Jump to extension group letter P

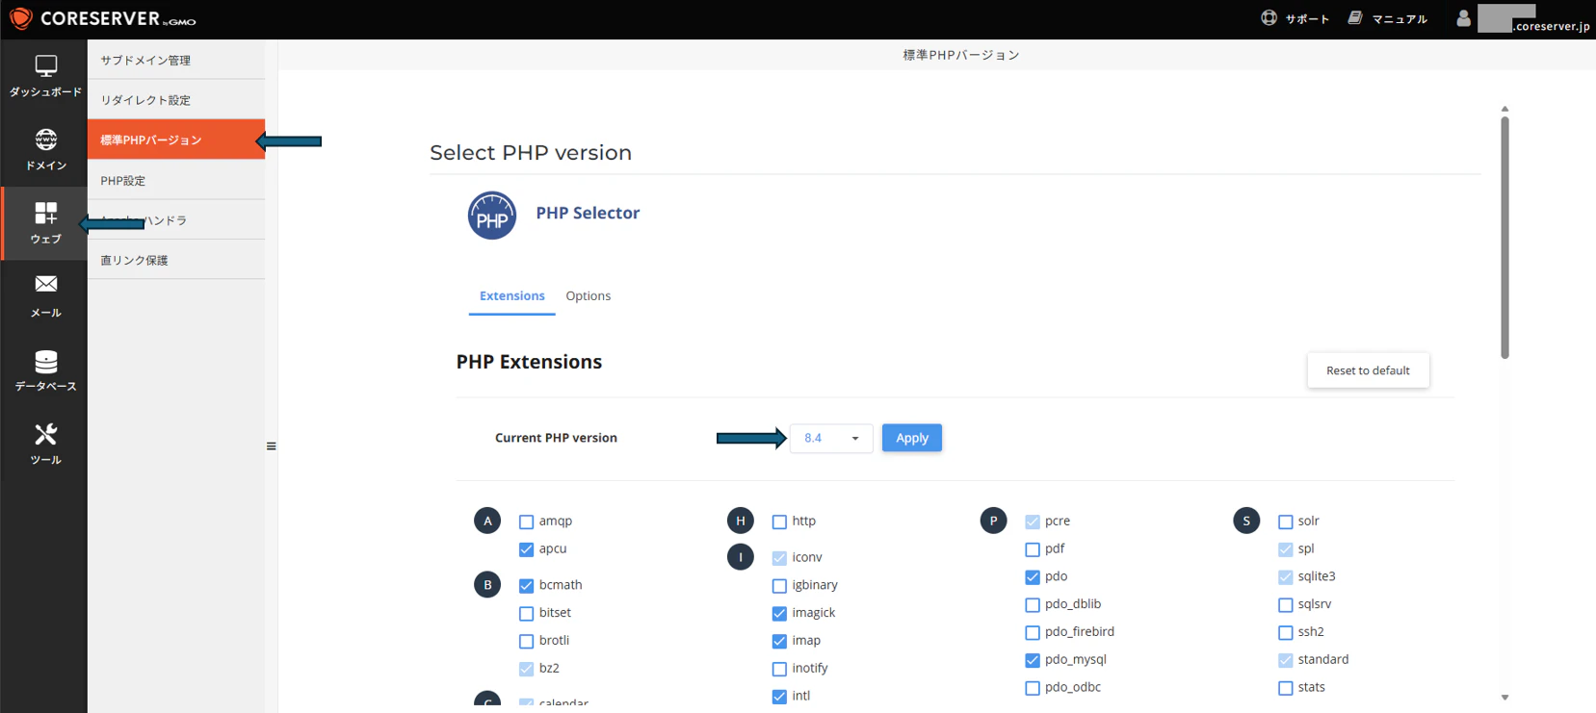(x=994, y=521)
